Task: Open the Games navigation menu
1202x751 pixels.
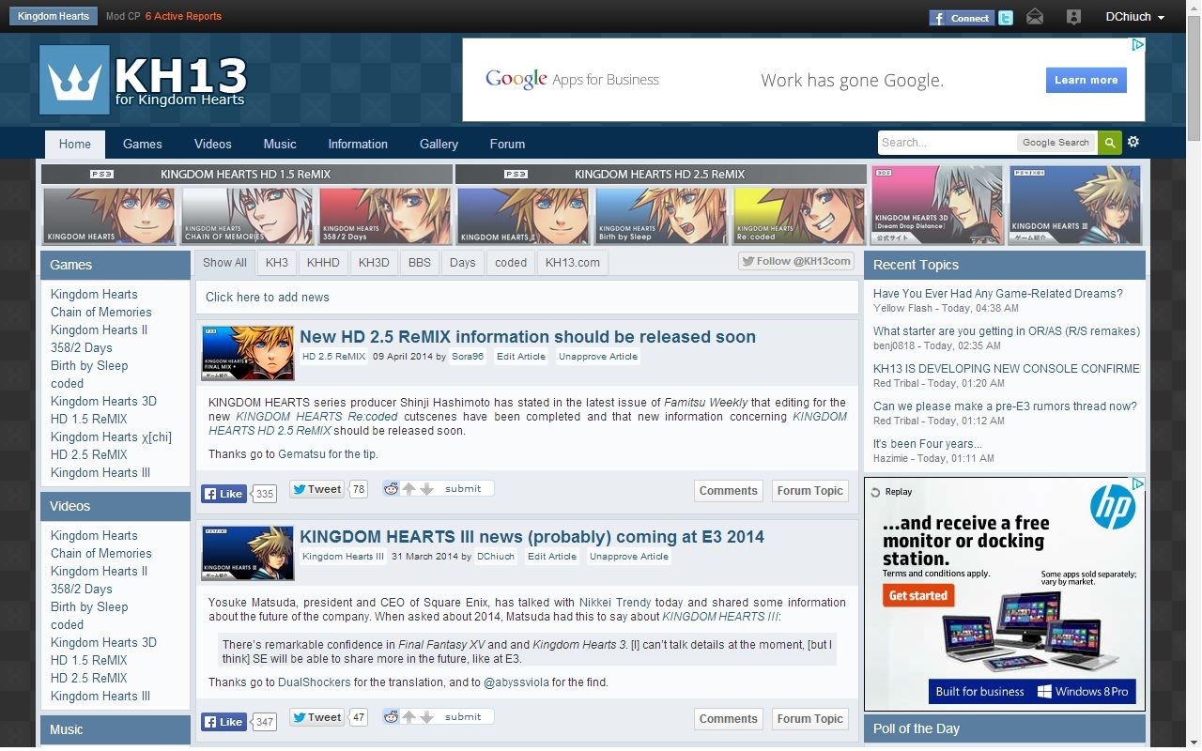Action: point(143,145)
